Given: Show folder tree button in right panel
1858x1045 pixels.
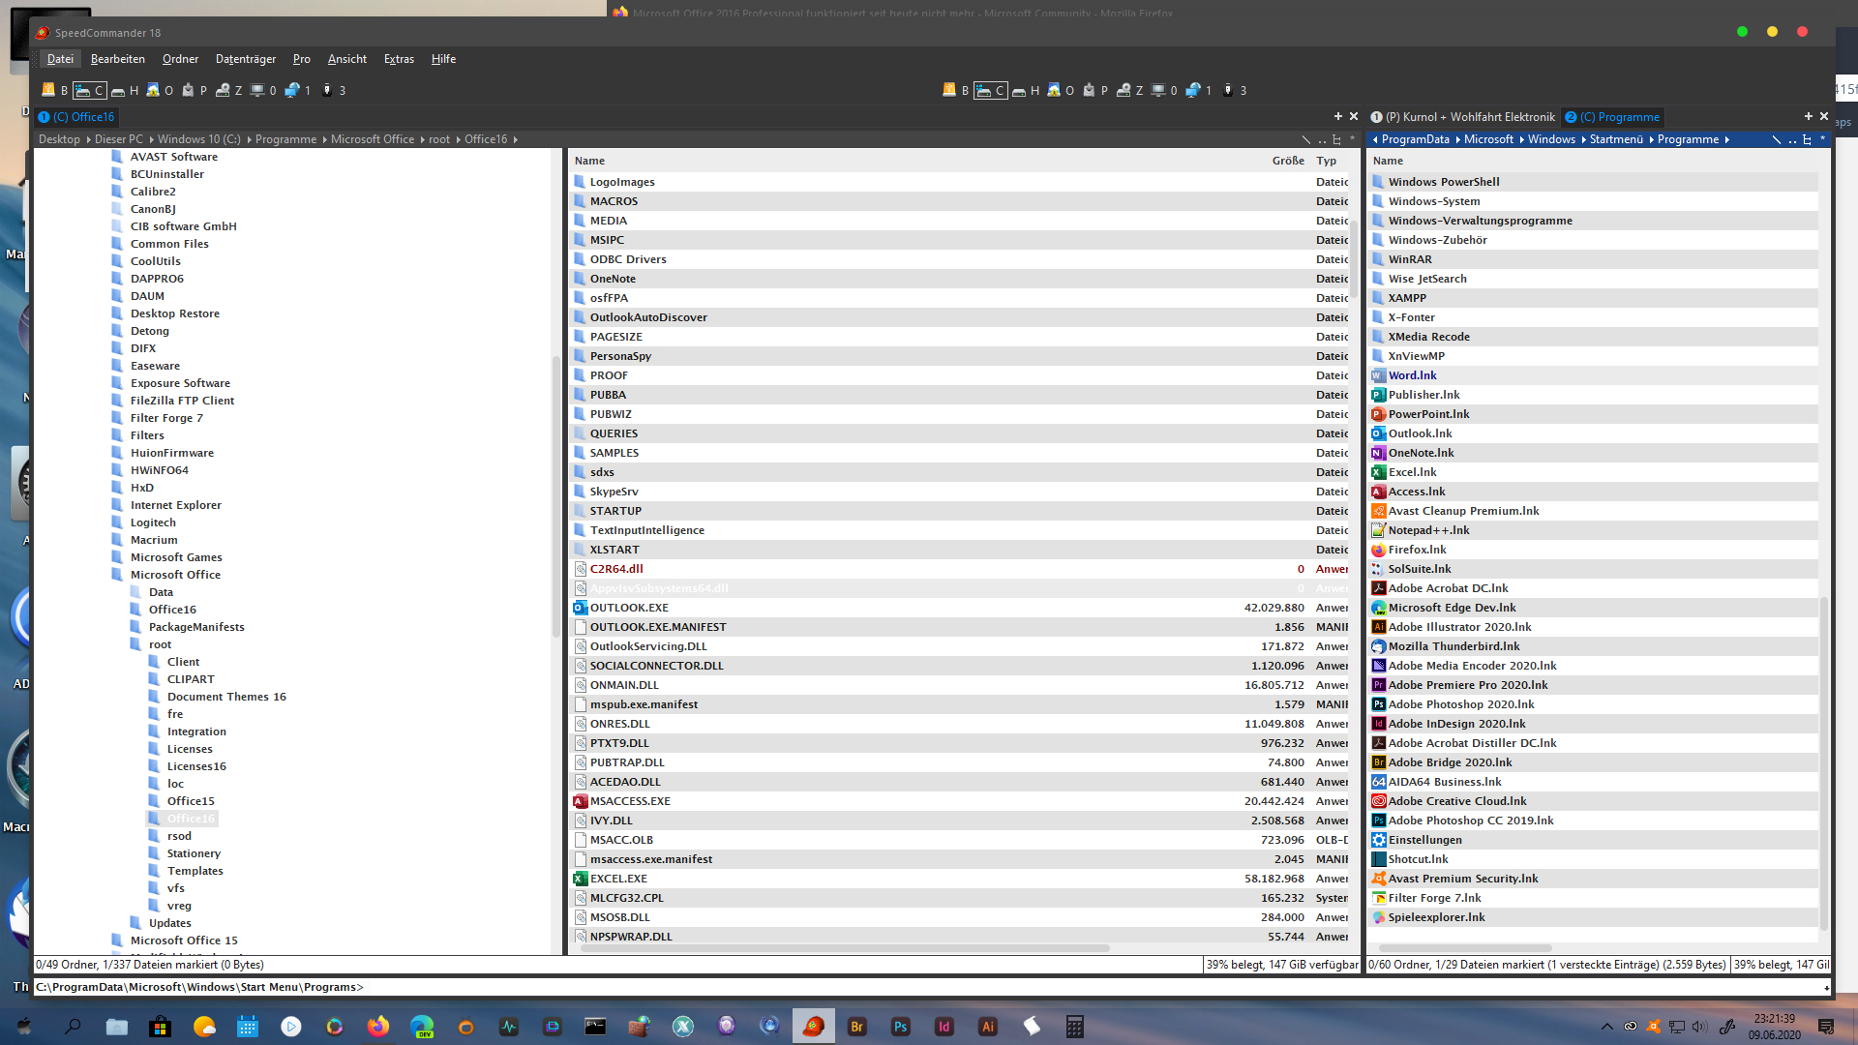Looking at the screenshot, I should click(1807, 139).
